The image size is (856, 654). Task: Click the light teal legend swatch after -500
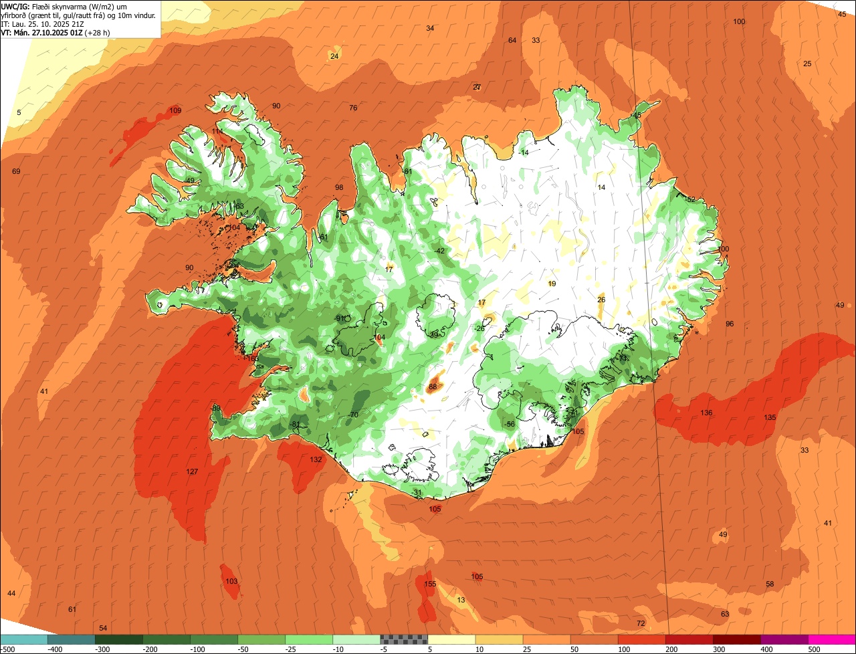pyautogui.click(x=24, y=639)
